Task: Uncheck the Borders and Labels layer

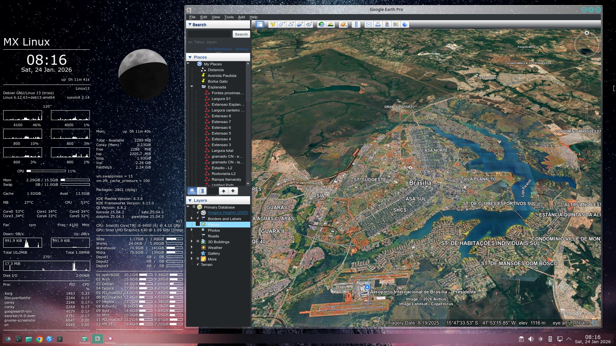Action: coord(198,219)
